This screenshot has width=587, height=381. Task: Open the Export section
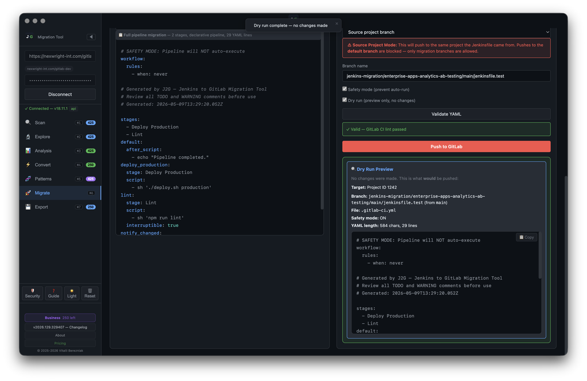tap(60, 207)
